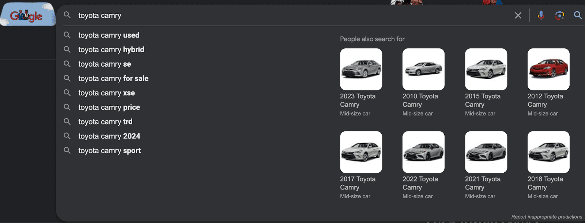Screen dimensions: 585x223
Task: Select suggestion toyota camry used
Action: click(109, 35)
